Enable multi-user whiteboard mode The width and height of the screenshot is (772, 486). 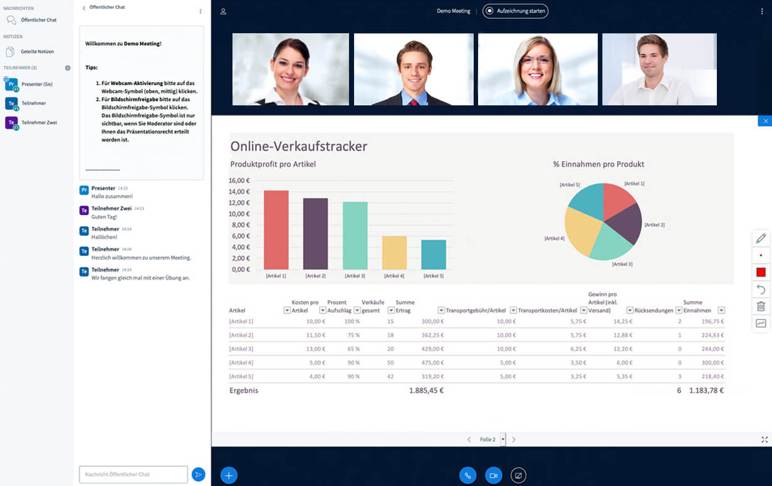click(761, 323)
